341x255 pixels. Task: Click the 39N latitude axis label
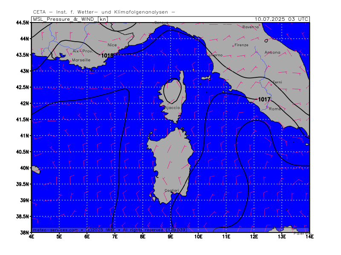click(x=24, y=200)
